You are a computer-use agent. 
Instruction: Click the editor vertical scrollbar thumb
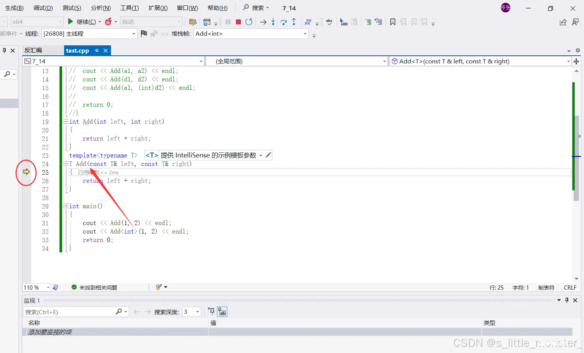[x=576, y=157]
